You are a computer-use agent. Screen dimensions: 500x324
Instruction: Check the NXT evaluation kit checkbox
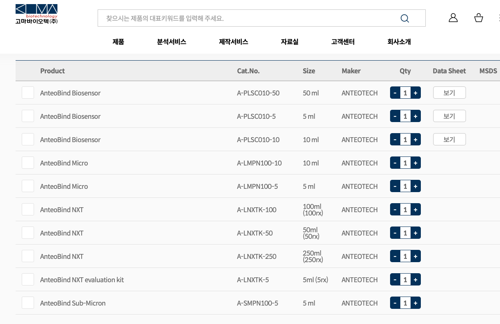coord(28,279)
